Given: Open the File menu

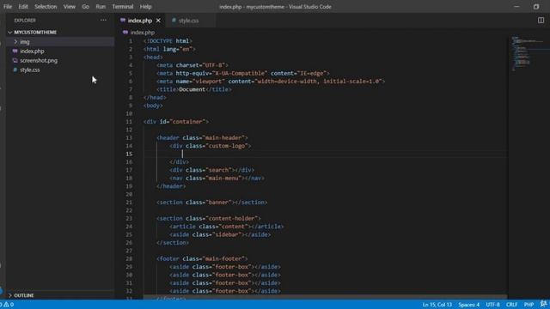Looking at the screenshot, I should [8, 7].
